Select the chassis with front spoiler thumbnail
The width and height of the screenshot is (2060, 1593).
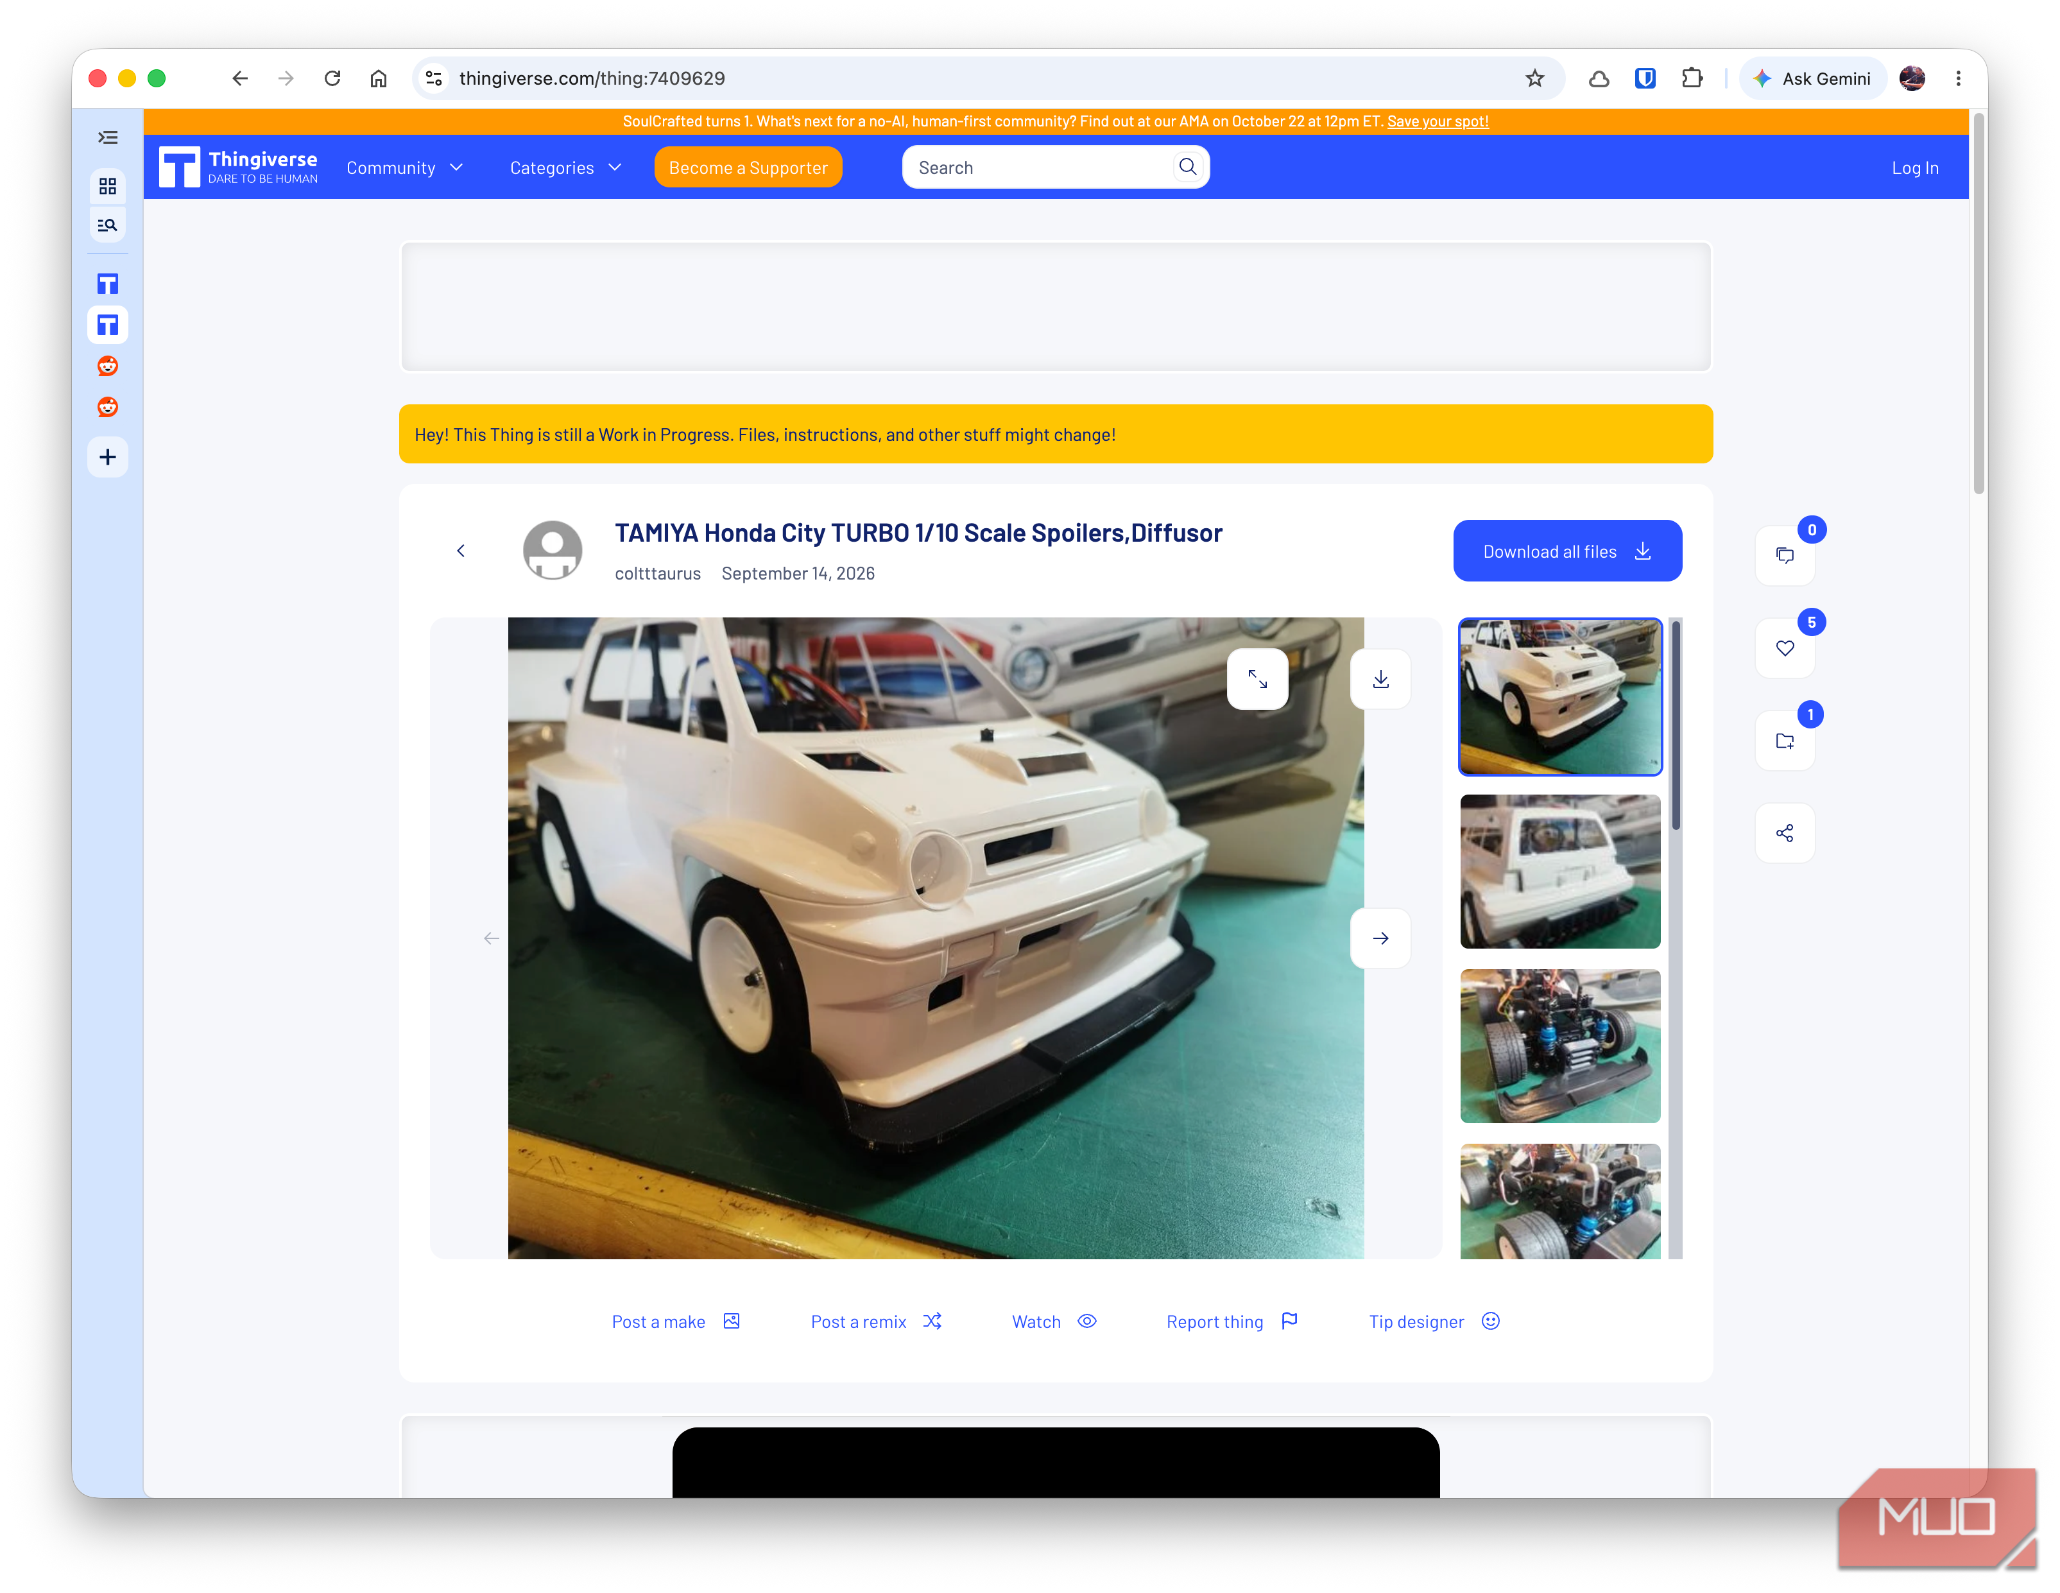(x=1560, y=1046)
